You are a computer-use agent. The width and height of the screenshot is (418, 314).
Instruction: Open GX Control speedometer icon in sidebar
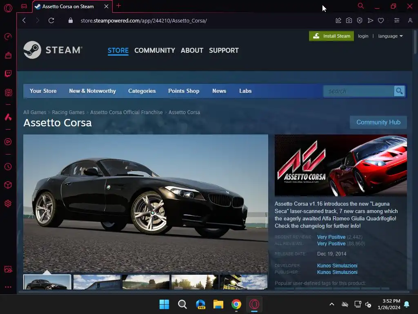click(x=8, y=36)
